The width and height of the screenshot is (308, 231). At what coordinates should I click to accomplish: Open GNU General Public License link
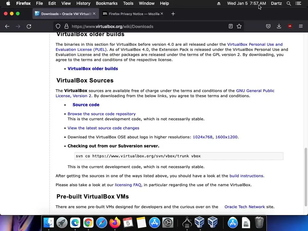pos(165,93)
